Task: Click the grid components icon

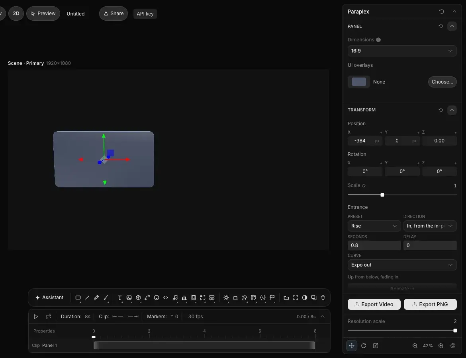Action: (253, 298)
